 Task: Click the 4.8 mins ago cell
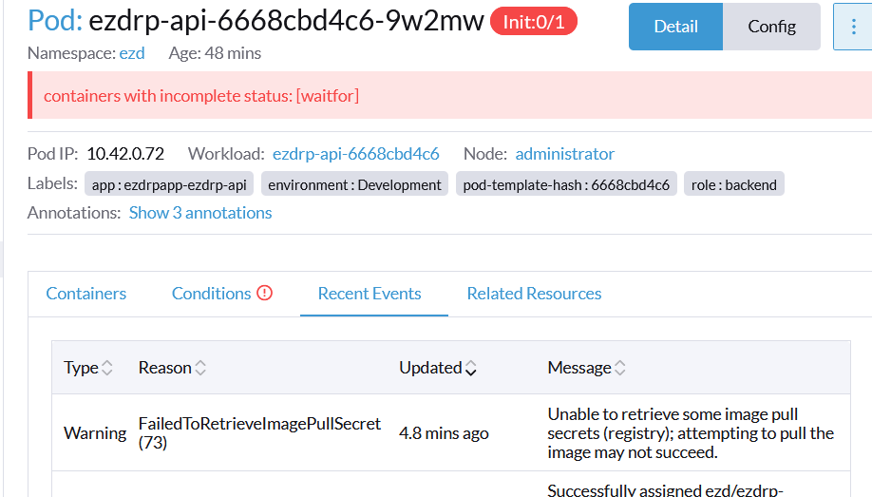(444, 433)
